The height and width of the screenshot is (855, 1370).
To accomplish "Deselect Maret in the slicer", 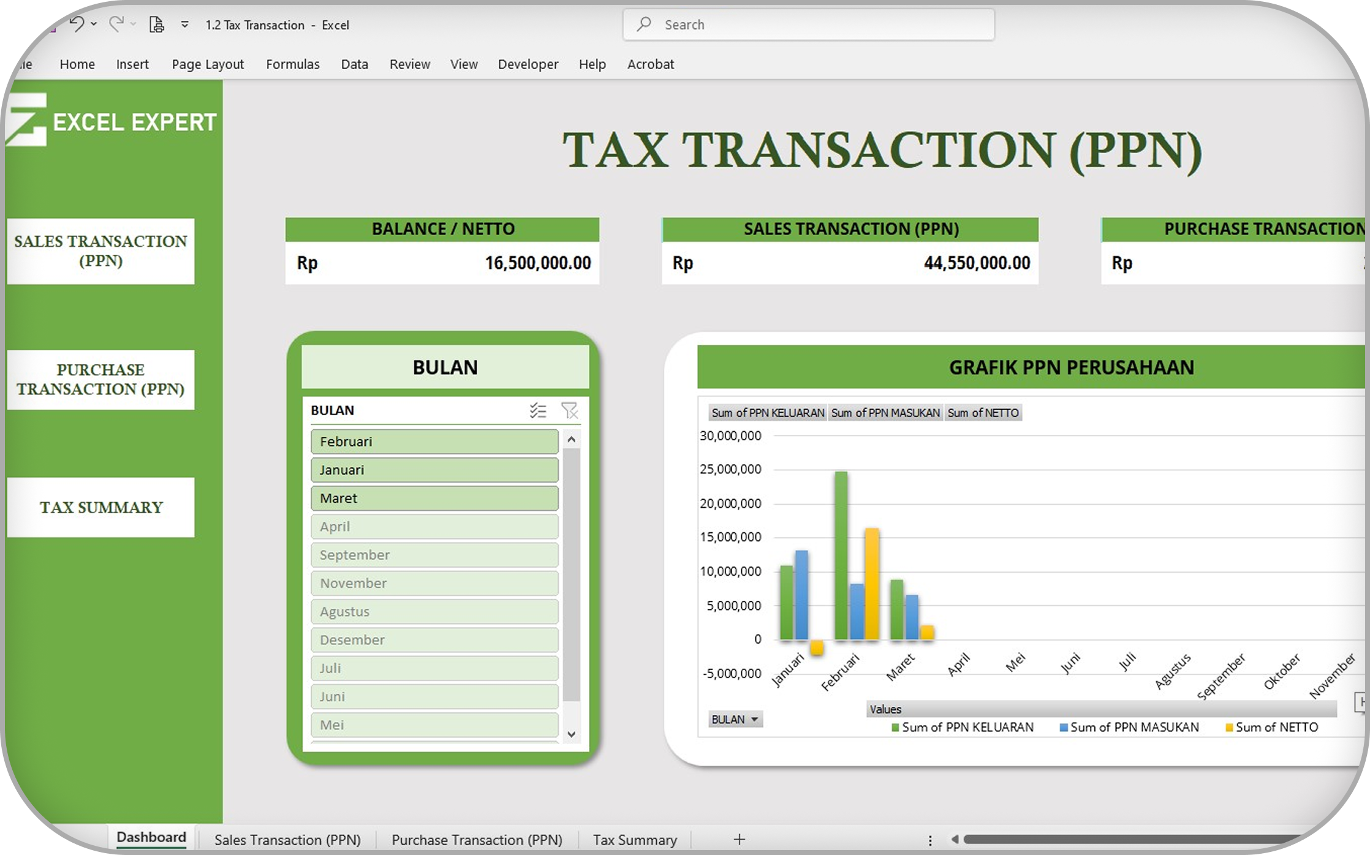I will 434,498.
